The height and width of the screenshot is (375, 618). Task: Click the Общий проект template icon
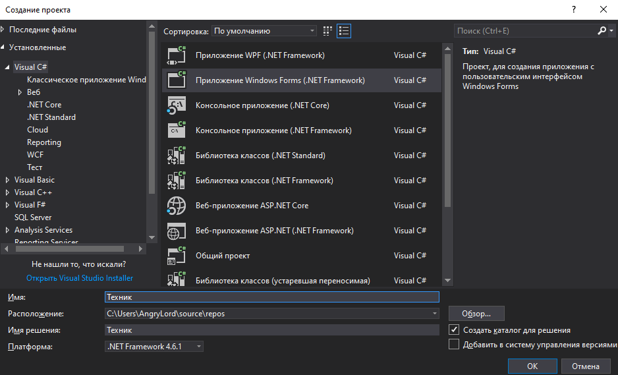[x=176, y=256]
